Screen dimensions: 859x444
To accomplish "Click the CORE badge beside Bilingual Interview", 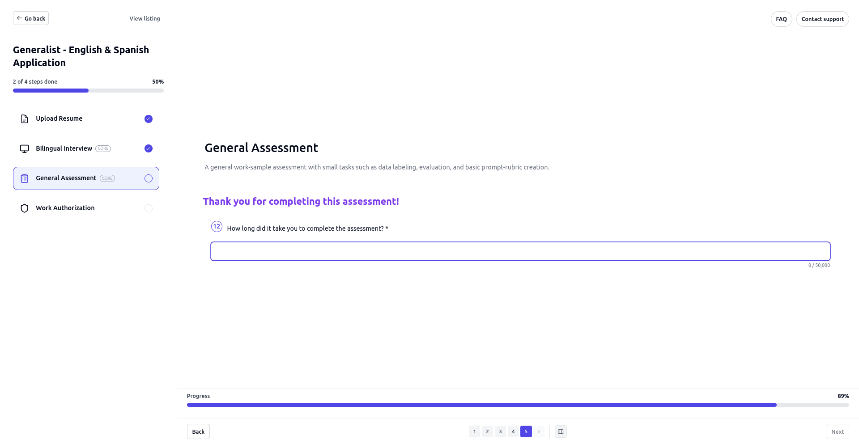I will [x=103, y=148].
